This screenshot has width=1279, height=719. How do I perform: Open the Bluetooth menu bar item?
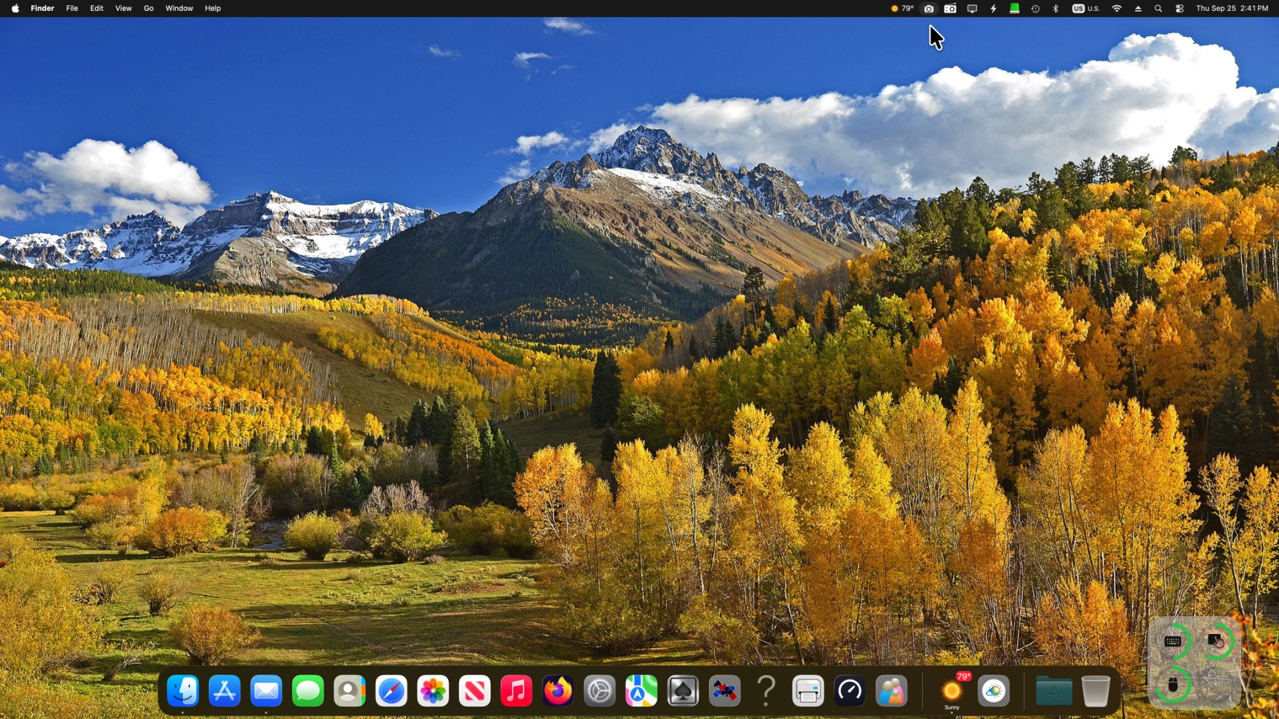click(x=1056, y=8)
